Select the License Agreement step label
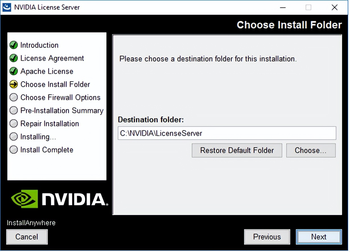 [52, 58]
